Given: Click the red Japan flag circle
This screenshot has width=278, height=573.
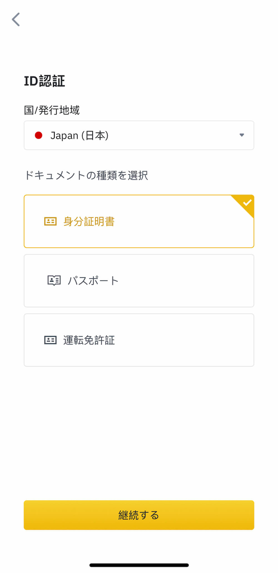Looking at the screenshot, I should 39,136.
